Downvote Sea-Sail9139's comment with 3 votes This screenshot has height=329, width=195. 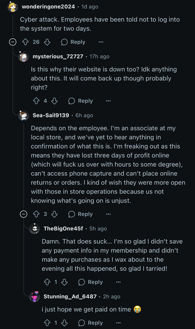[x=54, y=214]
